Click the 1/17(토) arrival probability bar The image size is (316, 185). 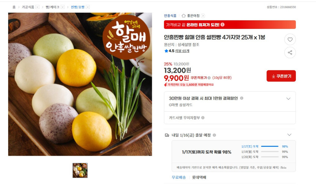(269, 146)
